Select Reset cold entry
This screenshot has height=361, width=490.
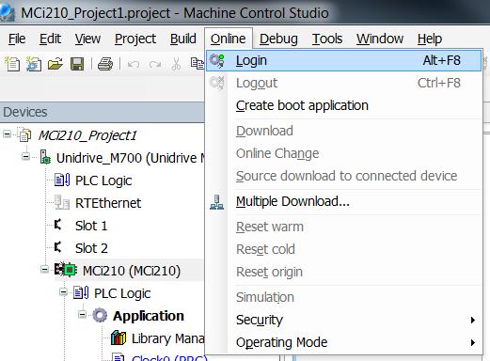343,249
